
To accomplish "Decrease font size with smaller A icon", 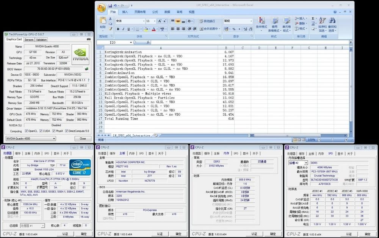I will (164, 21).
